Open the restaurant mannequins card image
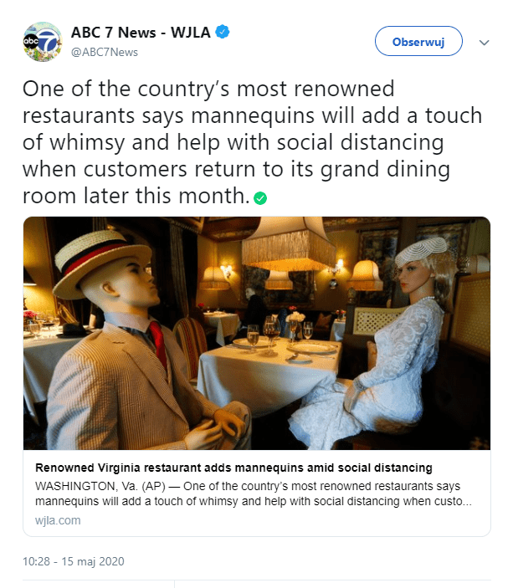513x588 pixels. tap(256, 333)
